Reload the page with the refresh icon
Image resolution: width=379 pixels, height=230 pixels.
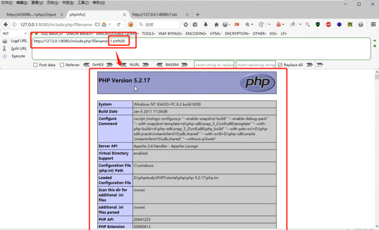coord(119,25)
